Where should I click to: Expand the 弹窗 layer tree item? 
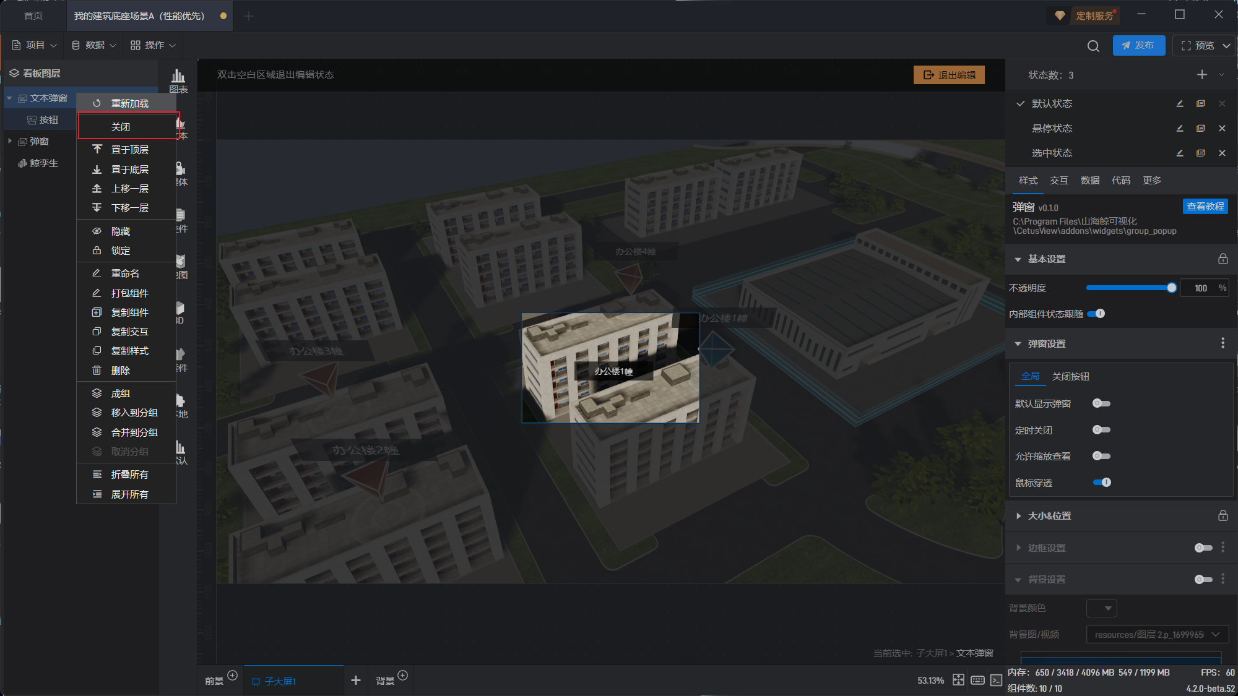(10, 141)
